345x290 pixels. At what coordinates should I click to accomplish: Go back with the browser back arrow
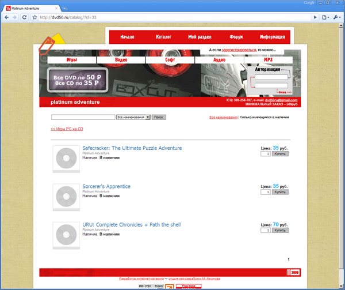[x=6, y=17]
